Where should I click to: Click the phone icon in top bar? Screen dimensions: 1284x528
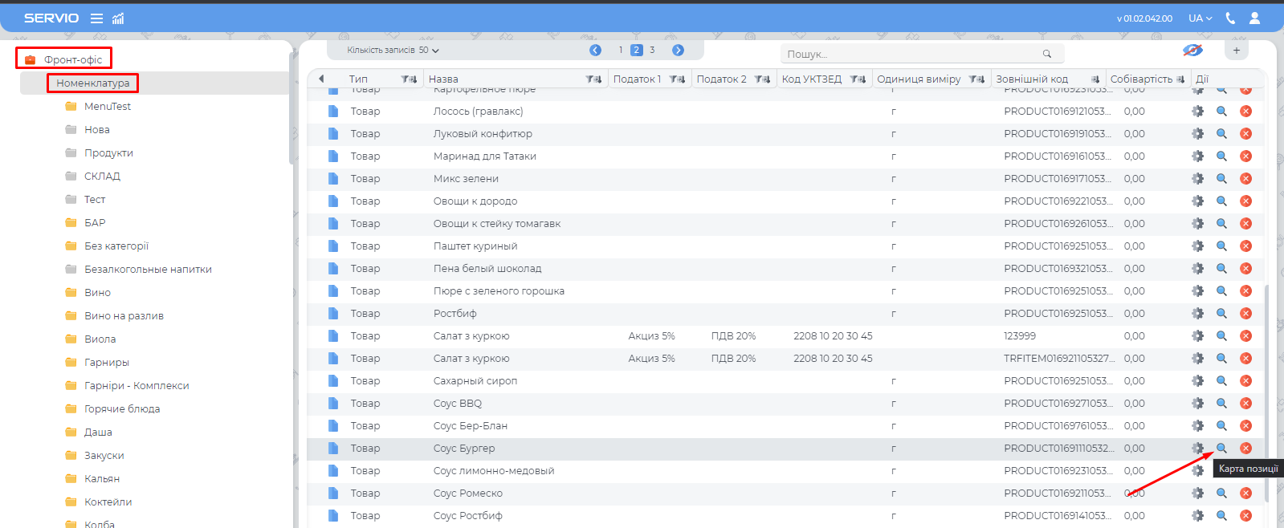[x=1230, y=18]
